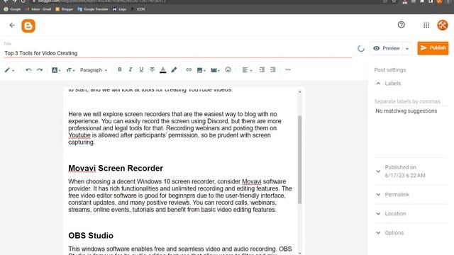Focus the separate labels by commas field
The image size is (454, 255).
pyautogui.click(x=411, y=101)
